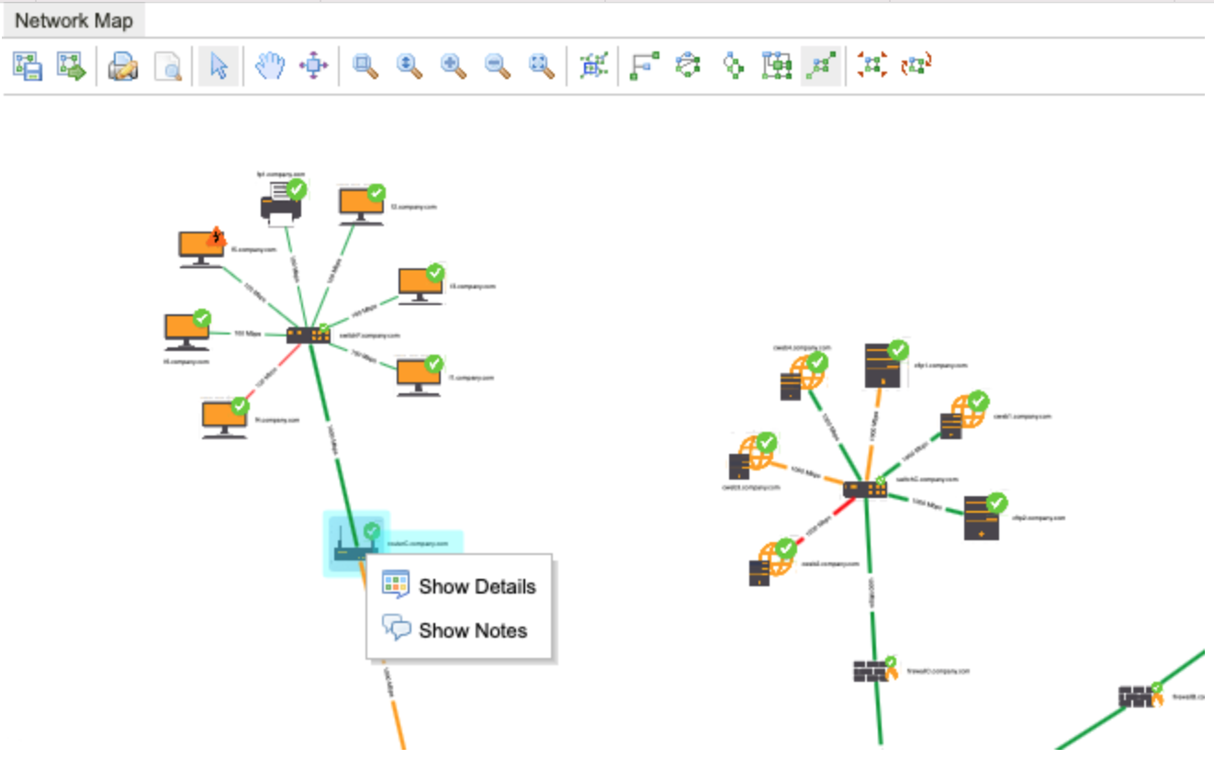Apply the circular layout
This screenshot has width=1214, height=770.
coord(688,66)
